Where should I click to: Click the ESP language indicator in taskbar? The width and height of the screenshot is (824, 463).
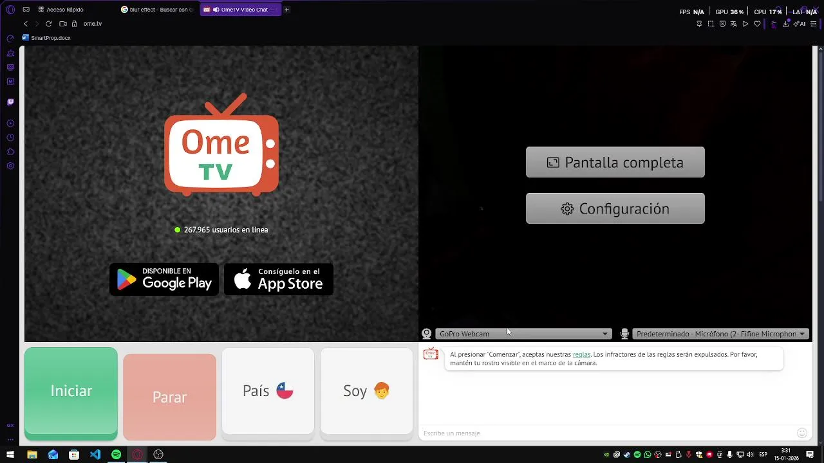pos(763,455)
